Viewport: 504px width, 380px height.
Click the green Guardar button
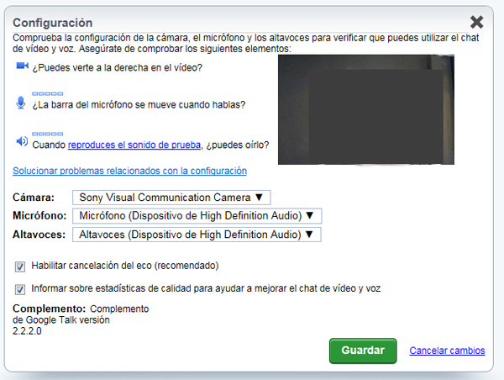363,351
